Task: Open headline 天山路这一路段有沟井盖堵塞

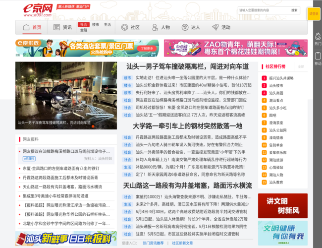Action: [x=187, y=186]
